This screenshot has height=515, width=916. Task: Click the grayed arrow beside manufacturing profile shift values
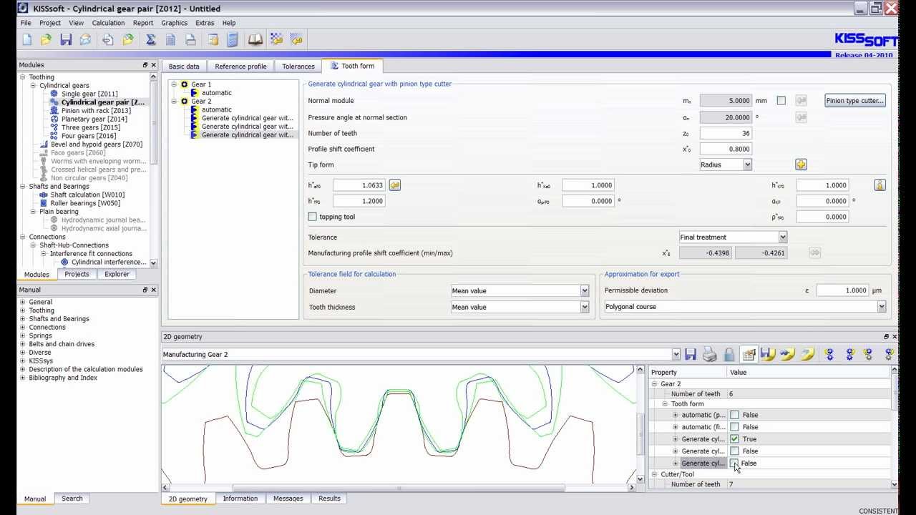tap(814, 253)
